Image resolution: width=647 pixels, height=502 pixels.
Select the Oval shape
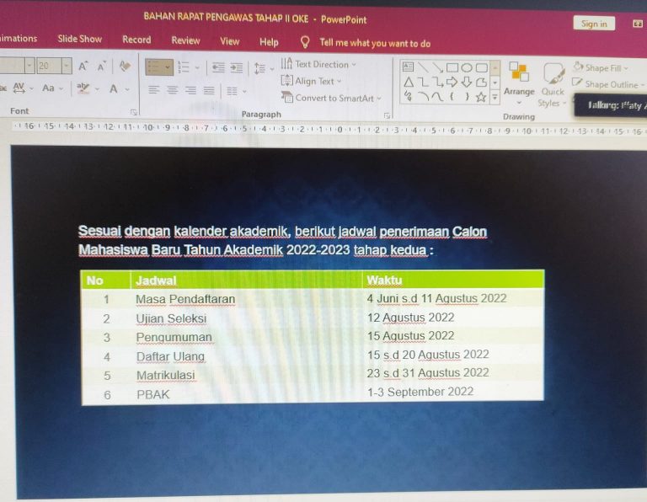tap(466, 67)
